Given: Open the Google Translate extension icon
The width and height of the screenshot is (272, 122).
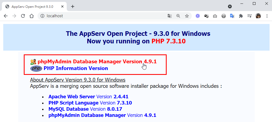Looking at the screenshot, I should (232, 16).
